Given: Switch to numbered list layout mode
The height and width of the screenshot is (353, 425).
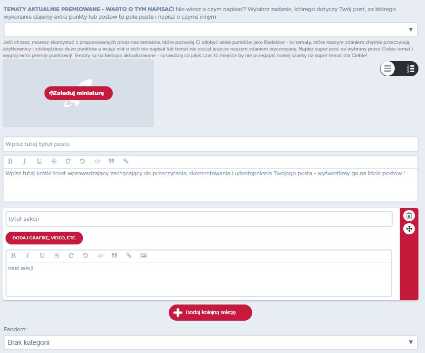Looking at the screenshot, I should tap(410, 69).
